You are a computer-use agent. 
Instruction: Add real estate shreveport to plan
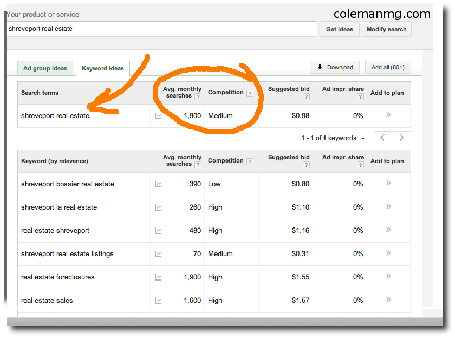(388, 230)
